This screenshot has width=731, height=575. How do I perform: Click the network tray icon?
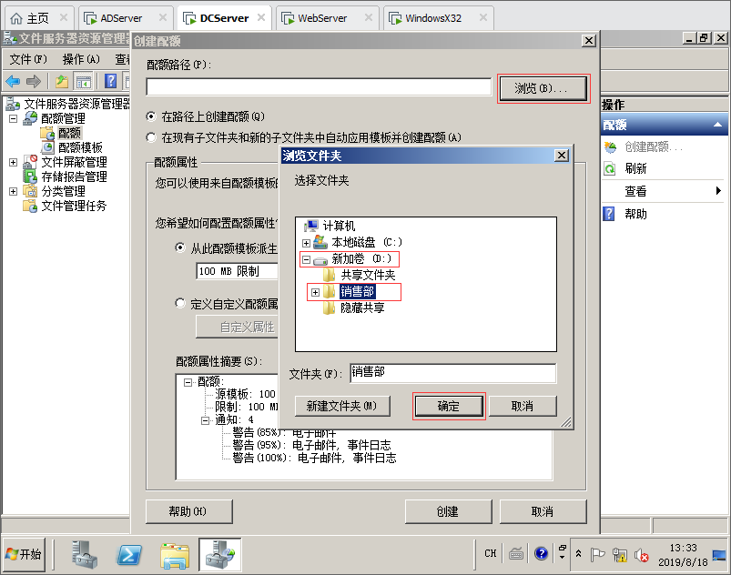tap(620, 555)
